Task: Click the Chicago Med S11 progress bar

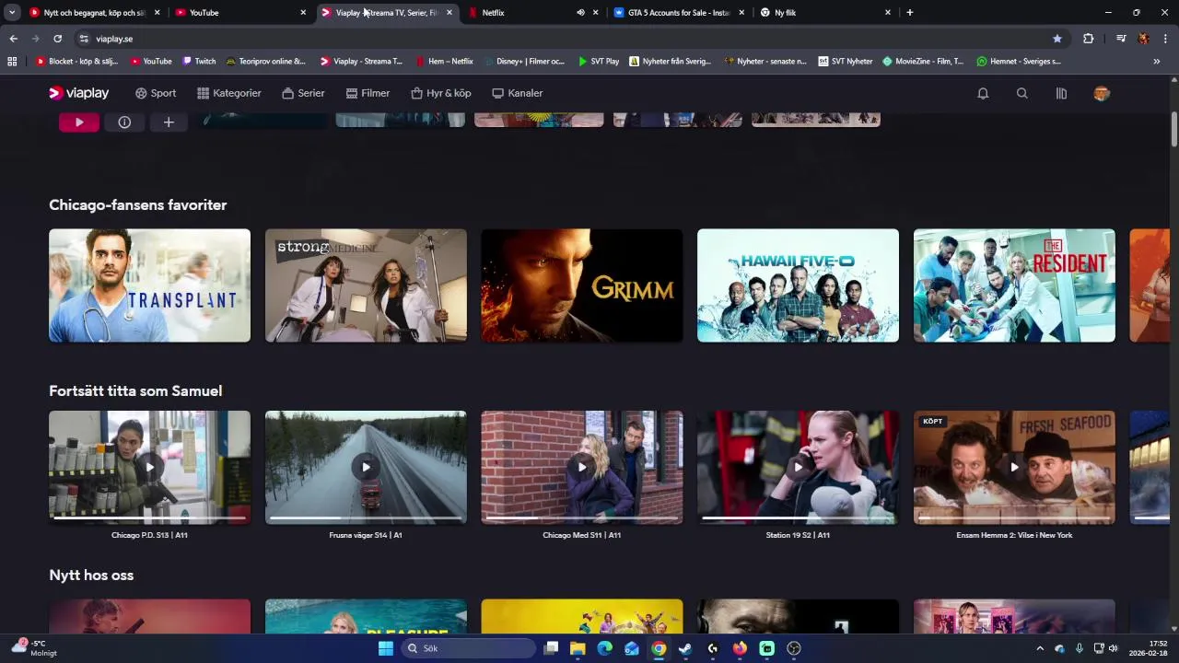Action: click(582, 518)
